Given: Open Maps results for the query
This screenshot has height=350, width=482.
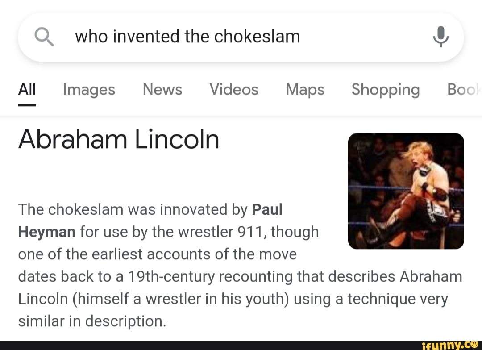Looking at the screenshot, I should click(305, 89).
